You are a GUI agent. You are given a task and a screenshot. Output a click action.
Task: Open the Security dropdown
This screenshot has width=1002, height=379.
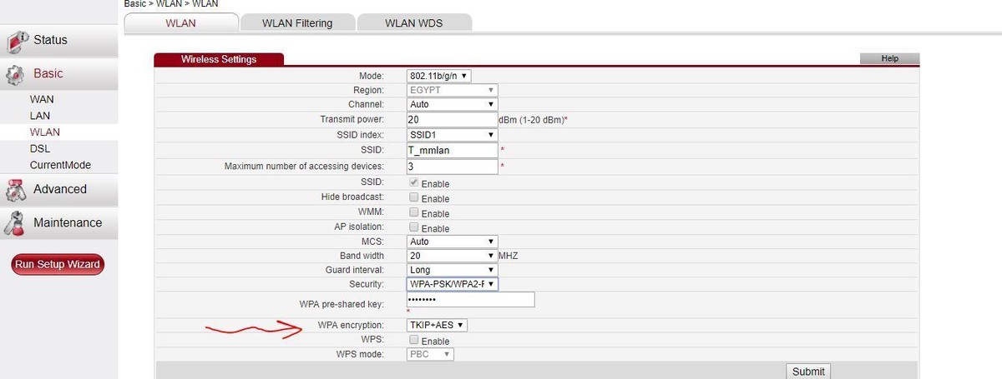tap(452, 284)
